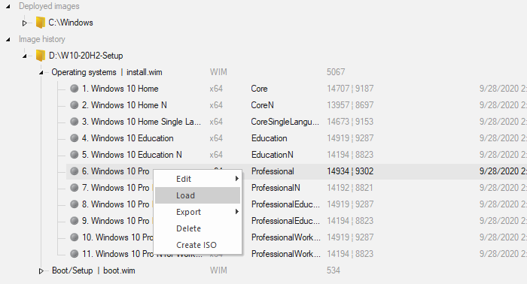This screenshot has width=527, height=284.
Task: Collapse the D:\W10-20H2-Setup node
Action: (x=25, y=56)
